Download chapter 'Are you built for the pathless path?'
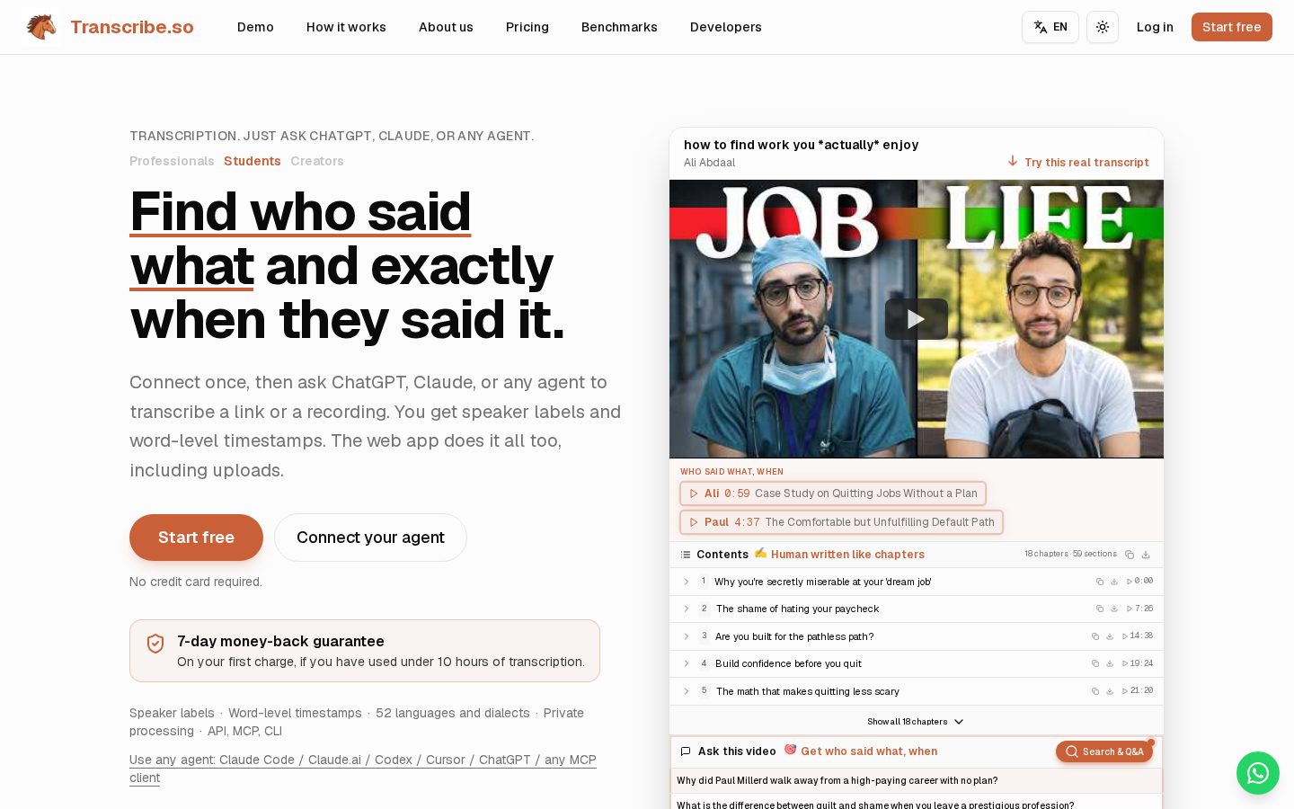 tap(1110, 636)
